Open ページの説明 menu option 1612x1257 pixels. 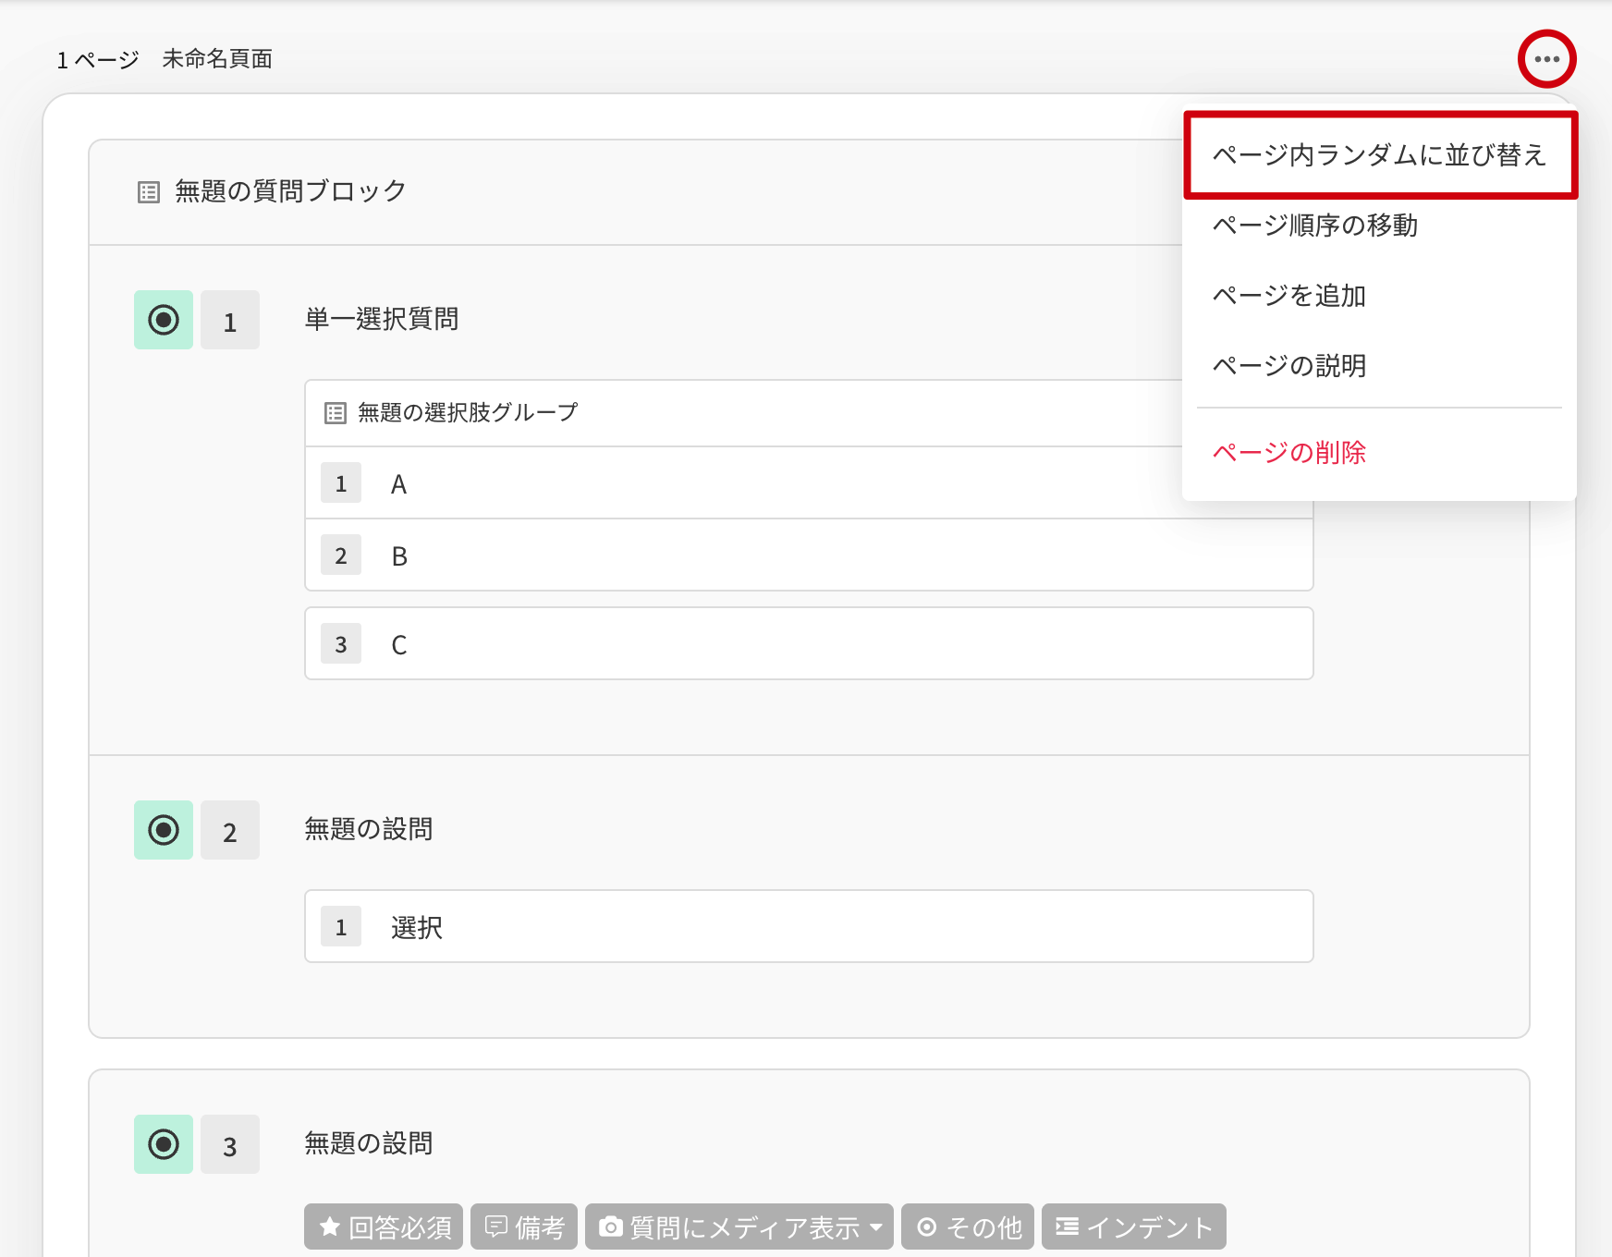[1380, 366]
